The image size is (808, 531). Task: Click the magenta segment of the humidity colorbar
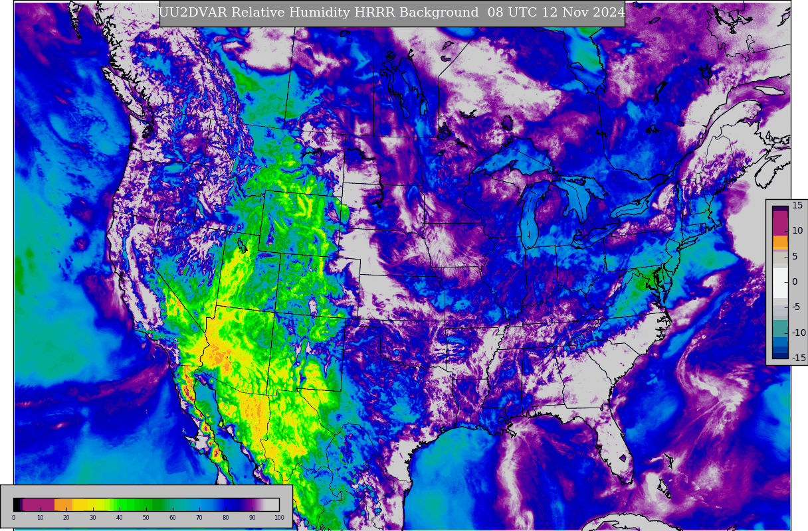point(39,504)
